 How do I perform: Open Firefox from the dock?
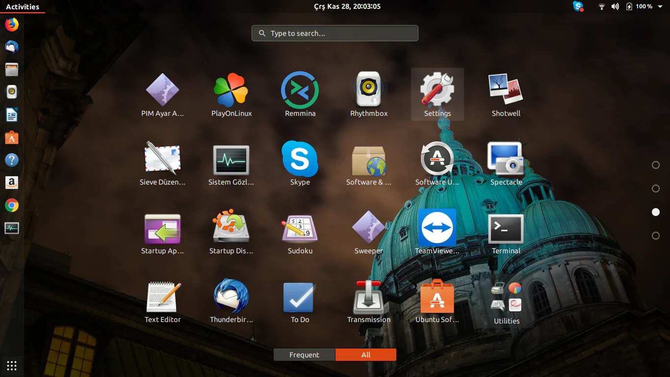11,24
